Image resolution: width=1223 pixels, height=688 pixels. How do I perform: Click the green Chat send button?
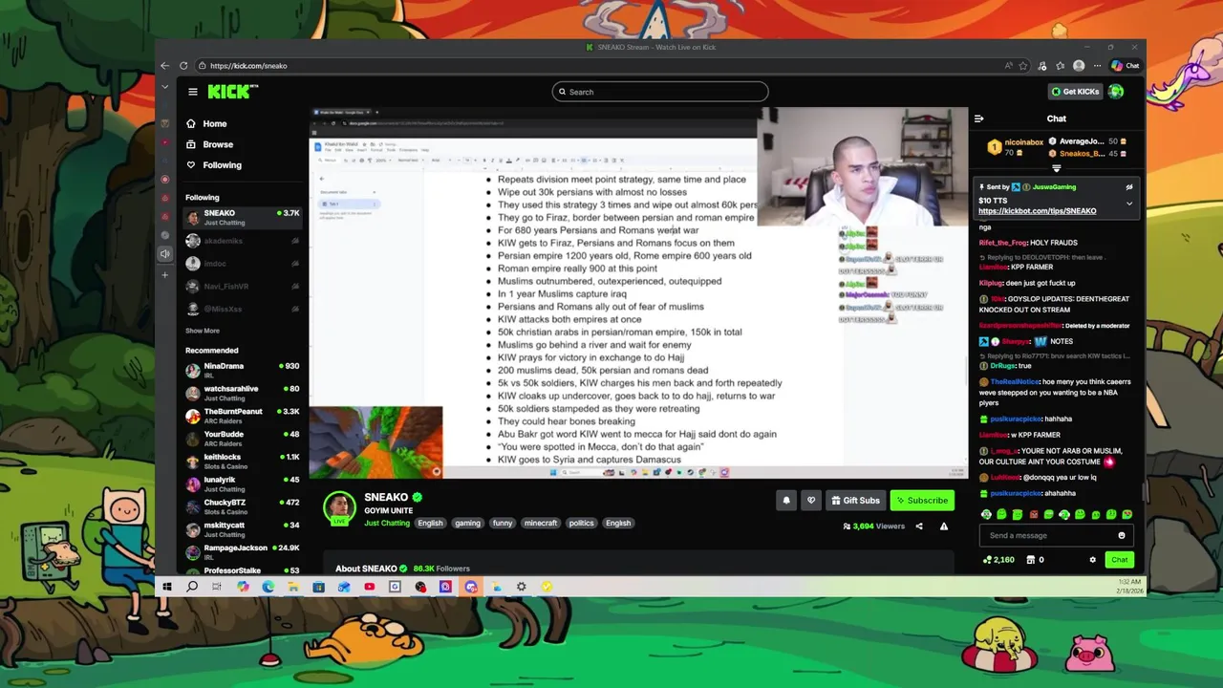pyautogui.click(x=1119, y=560)
